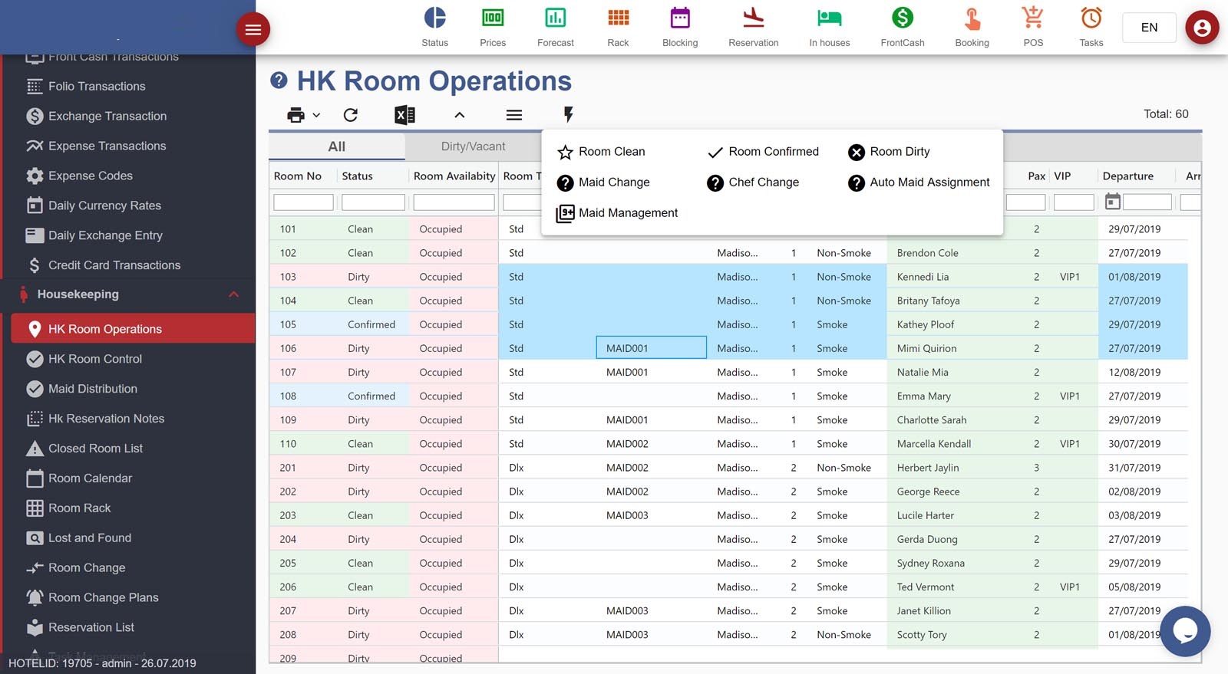Change language via the EN button
Screen dimensions: 1228x674
point(1149,28)
